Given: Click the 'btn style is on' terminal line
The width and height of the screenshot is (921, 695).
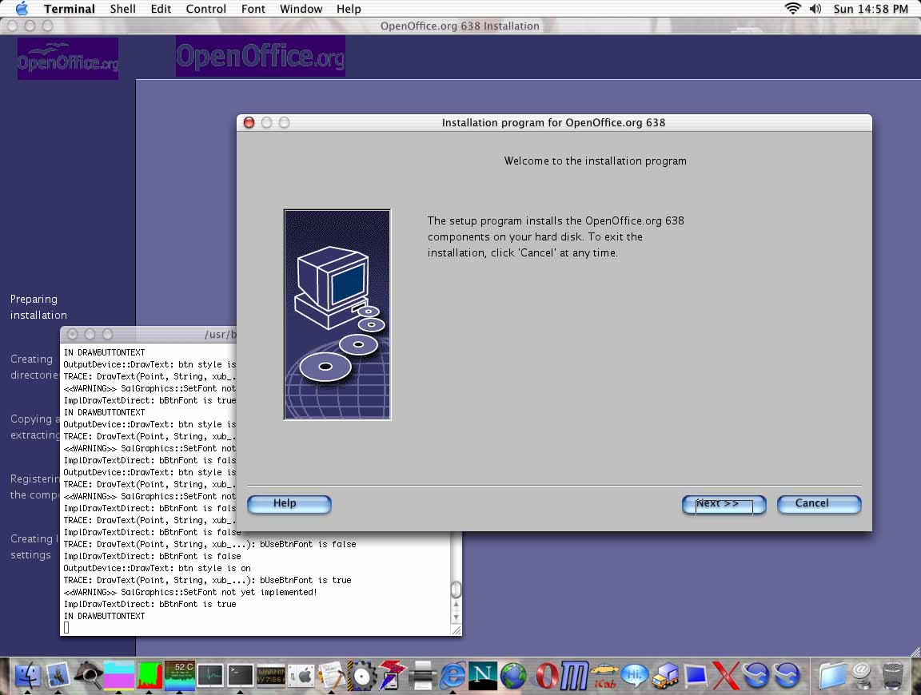Looking at the screenshot, I should [x=157, y=568].
